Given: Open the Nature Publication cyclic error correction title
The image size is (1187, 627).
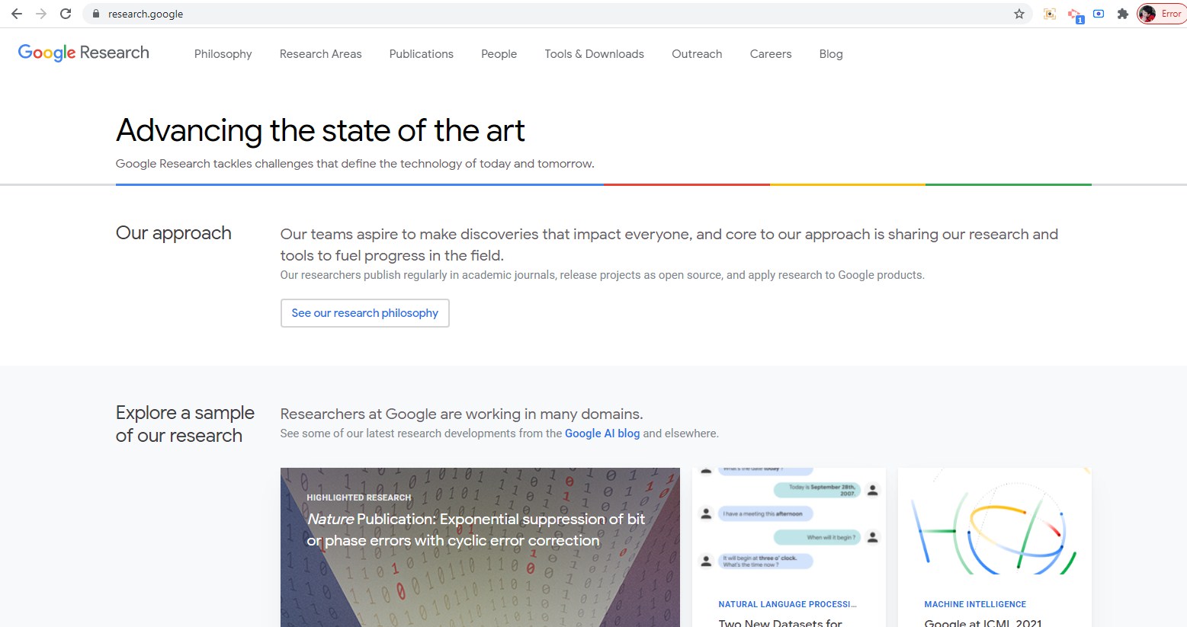Looking at the screenshot, I should point(476,529).
